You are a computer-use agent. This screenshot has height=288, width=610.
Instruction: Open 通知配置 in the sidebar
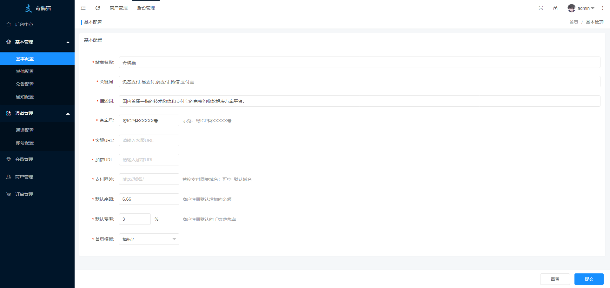37,97
